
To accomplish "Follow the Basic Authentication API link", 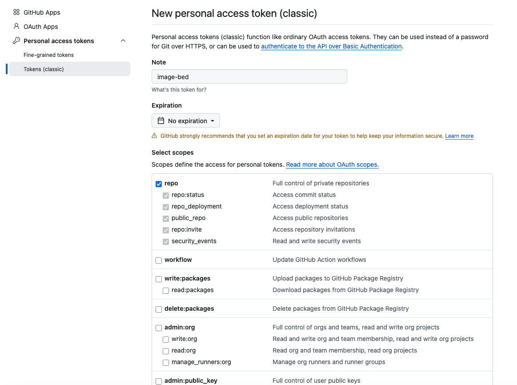I will [x=331, y=46].
